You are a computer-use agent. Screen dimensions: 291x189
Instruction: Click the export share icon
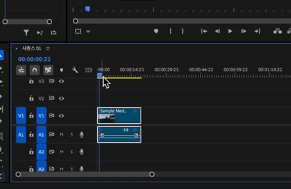(x=53, y=32)
